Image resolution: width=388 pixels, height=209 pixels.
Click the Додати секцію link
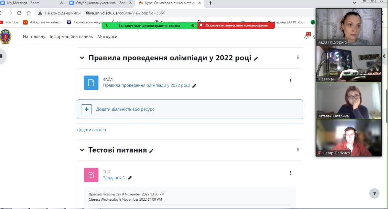click(x=91, y=130)
